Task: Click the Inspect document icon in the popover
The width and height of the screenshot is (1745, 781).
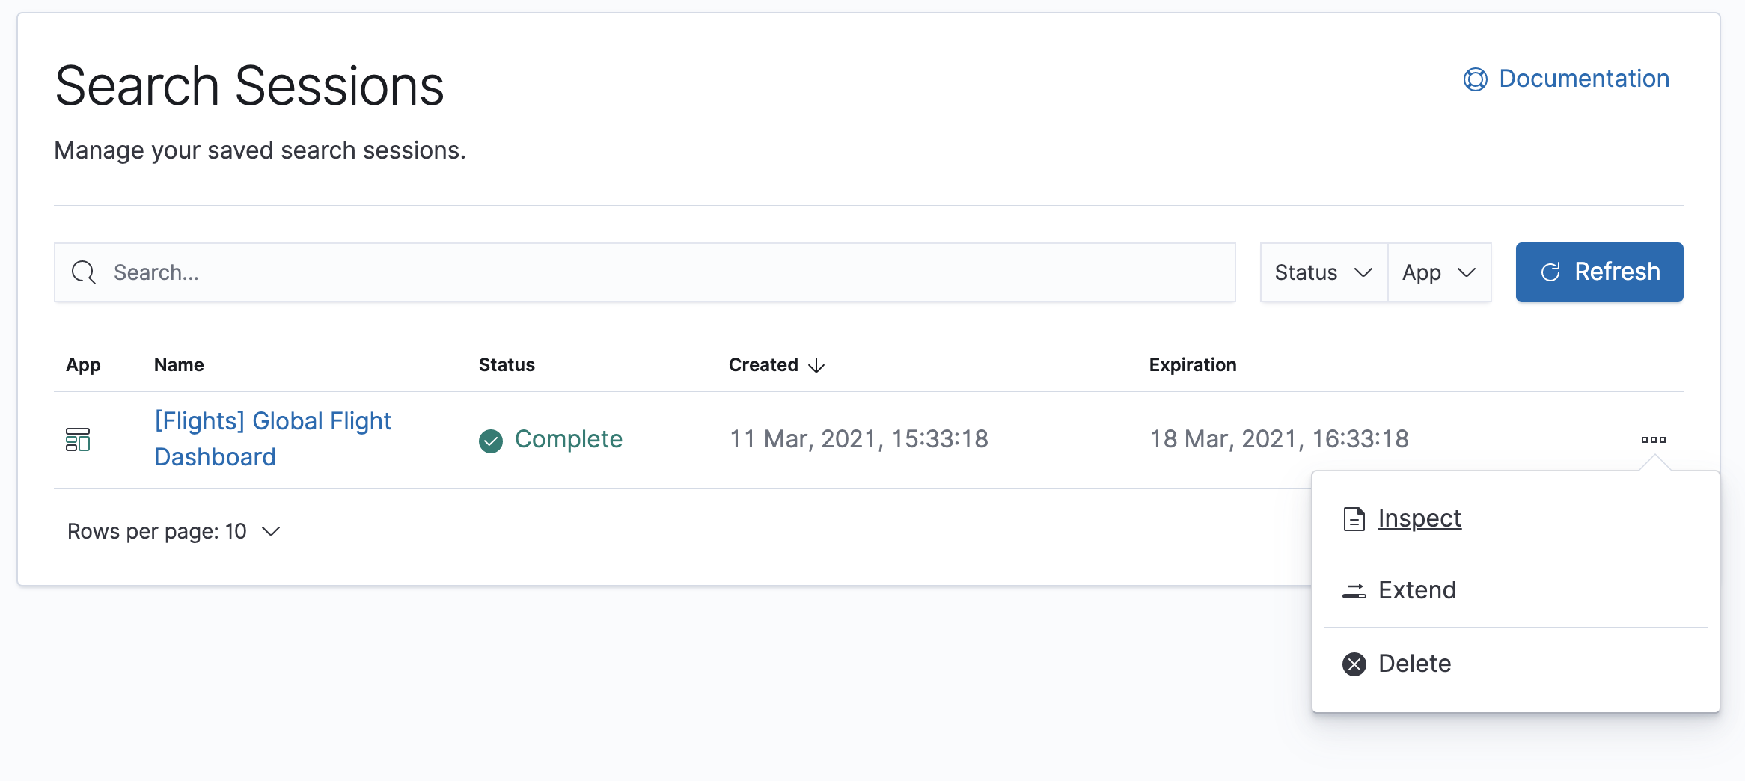Action: [1353, 519]
